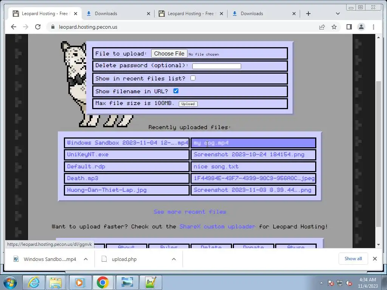Close the second Leopard Hosting tab
The image size is (387, 290).
[x=221, y=14]
